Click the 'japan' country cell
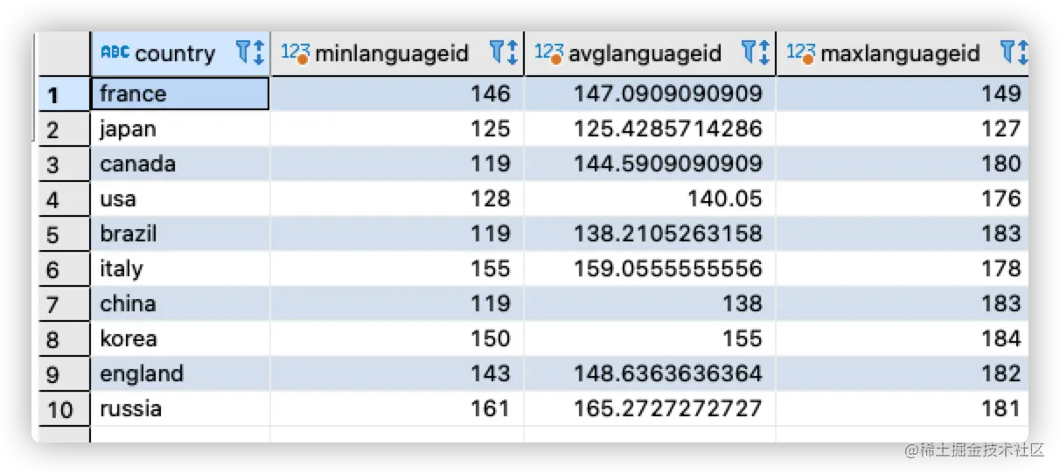1060x474 pixels. point(180,129)
